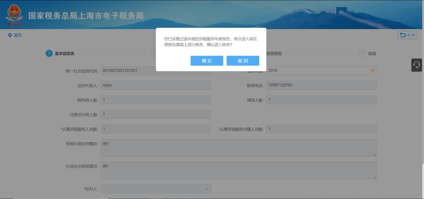Click the 税务师人数 input field
The height and width of the screenshot is (199, 424).
[156, 100]
